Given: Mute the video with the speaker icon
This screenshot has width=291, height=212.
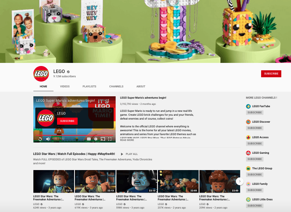Looking at the screenshot, I should click(x=48, y=139).
